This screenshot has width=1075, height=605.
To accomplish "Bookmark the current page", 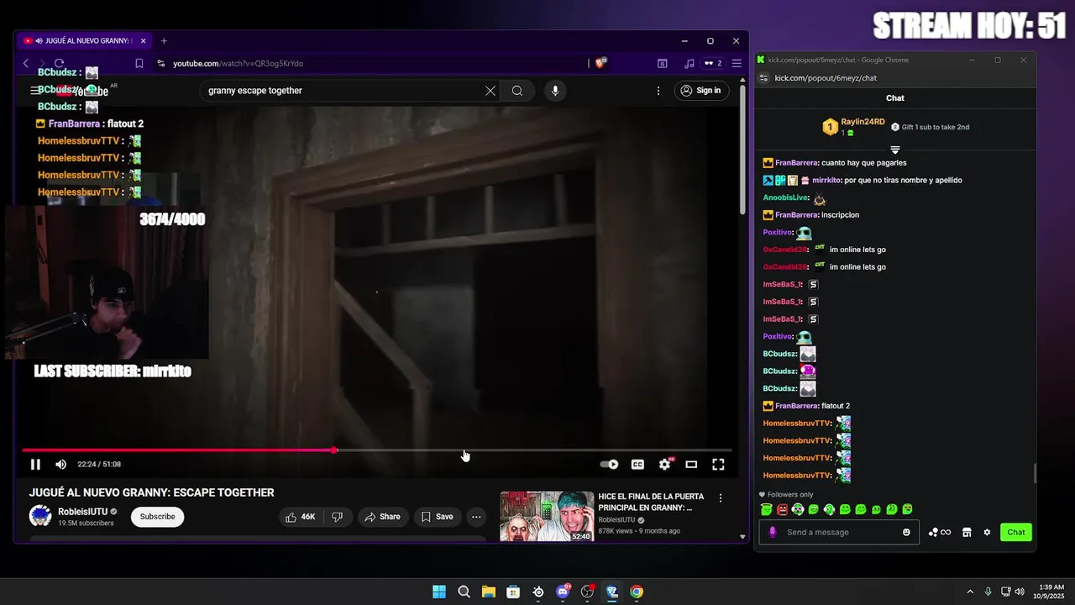I will click(139, 63).
